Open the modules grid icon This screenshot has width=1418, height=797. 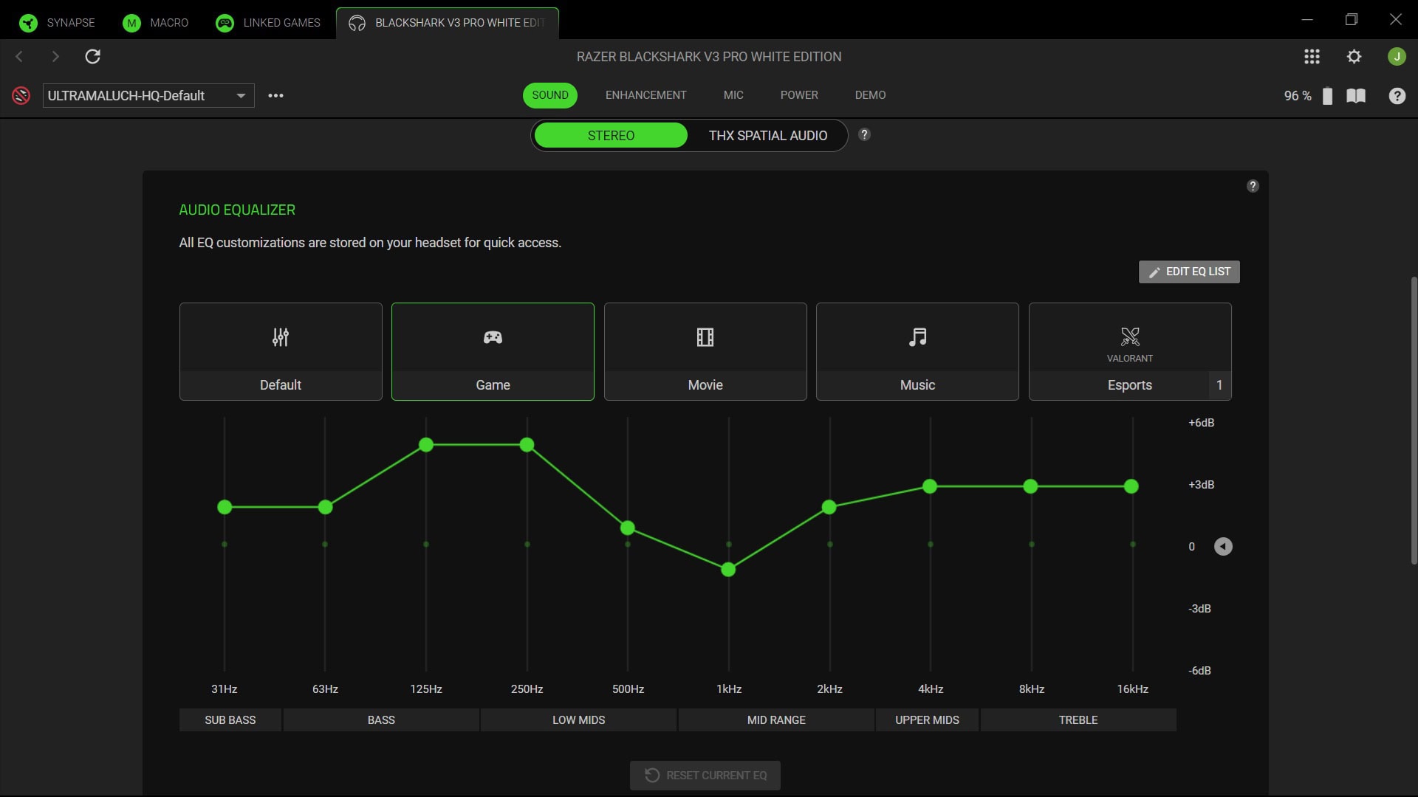click(1312, 56)
